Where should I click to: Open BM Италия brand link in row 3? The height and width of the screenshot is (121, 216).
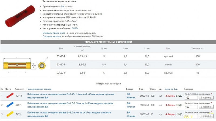tap(131, 114)
